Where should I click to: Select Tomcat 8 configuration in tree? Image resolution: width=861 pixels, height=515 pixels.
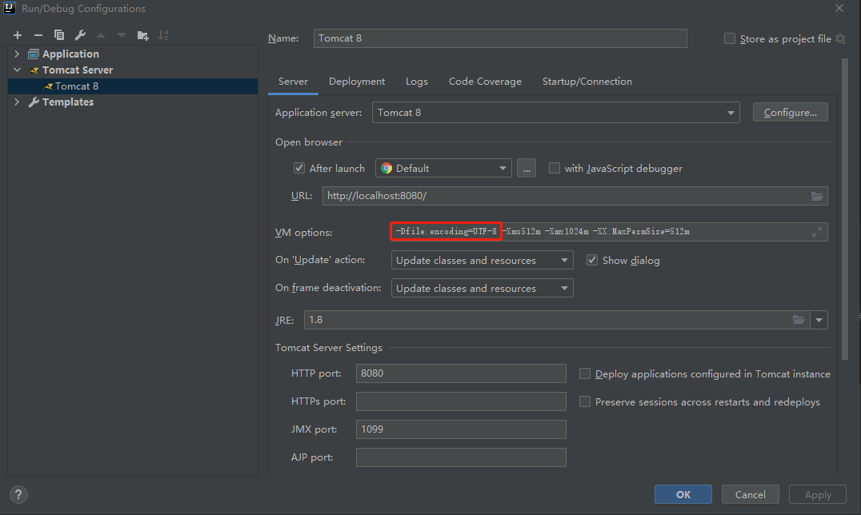coord(132,86)
